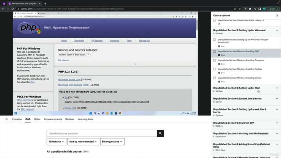This screenshot has height=158, width=281.
Task: Open the Sort by recommended dropdown
Action: [83, 142]
